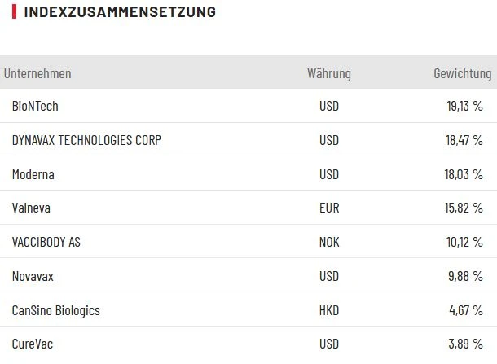Click the Valneva company name

pyautogui.click(x=31, y=208)
